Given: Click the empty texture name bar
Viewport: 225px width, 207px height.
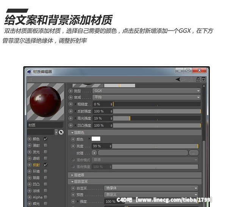Looking at the screenshot, I should [143, 153].
